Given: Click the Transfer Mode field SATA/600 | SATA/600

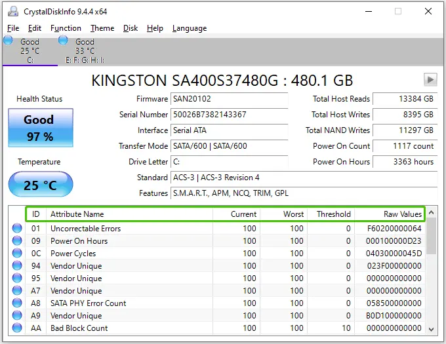Looking at the screenshot, I should [x=230, y=146].
